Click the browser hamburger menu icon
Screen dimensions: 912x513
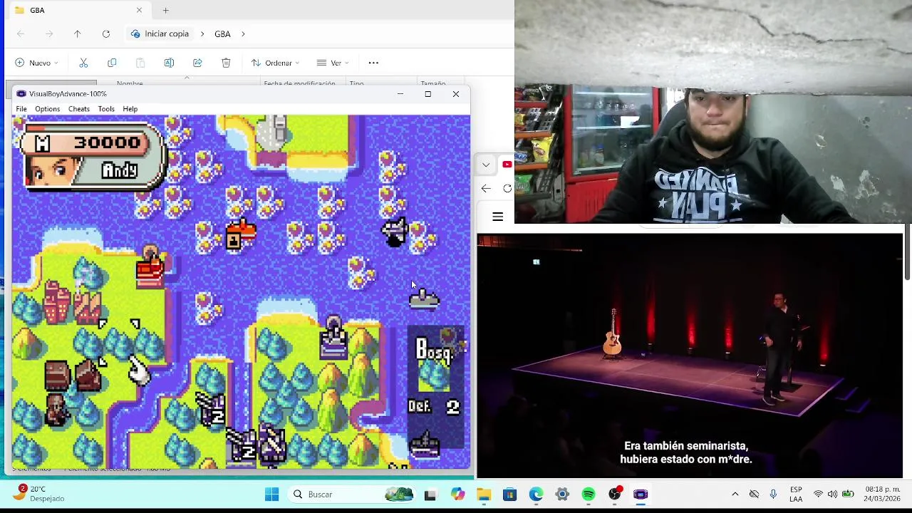(x=497, y=217)
